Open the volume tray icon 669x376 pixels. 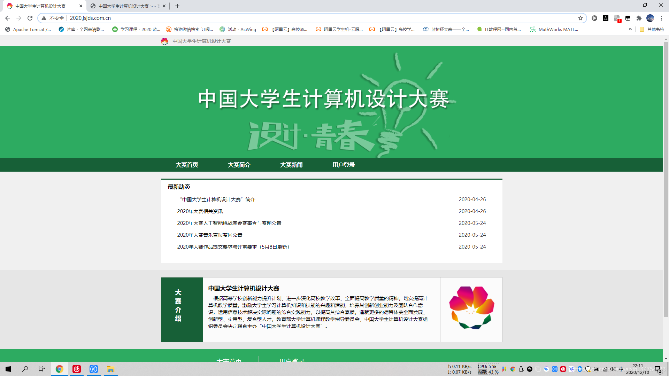tap(613, 369)
